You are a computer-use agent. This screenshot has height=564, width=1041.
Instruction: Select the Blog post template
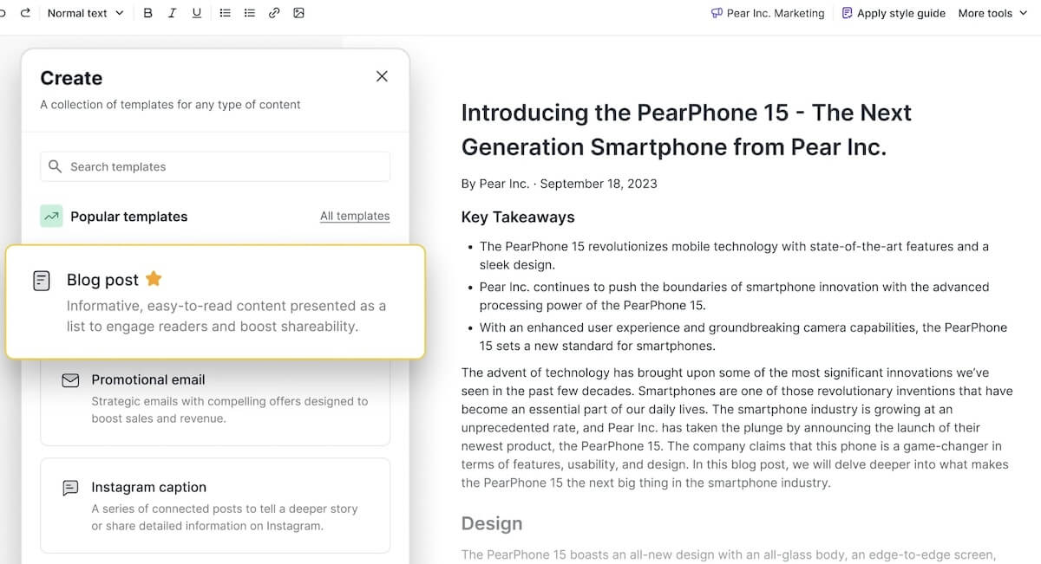215,301
